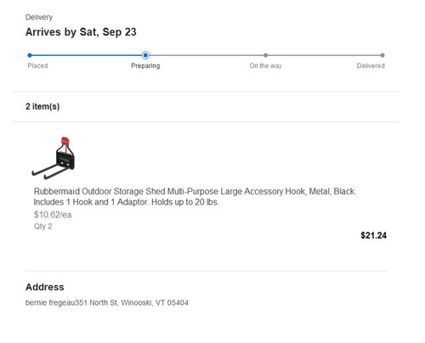
Task: Select the Delivered status label
Action: pos(371,65)
